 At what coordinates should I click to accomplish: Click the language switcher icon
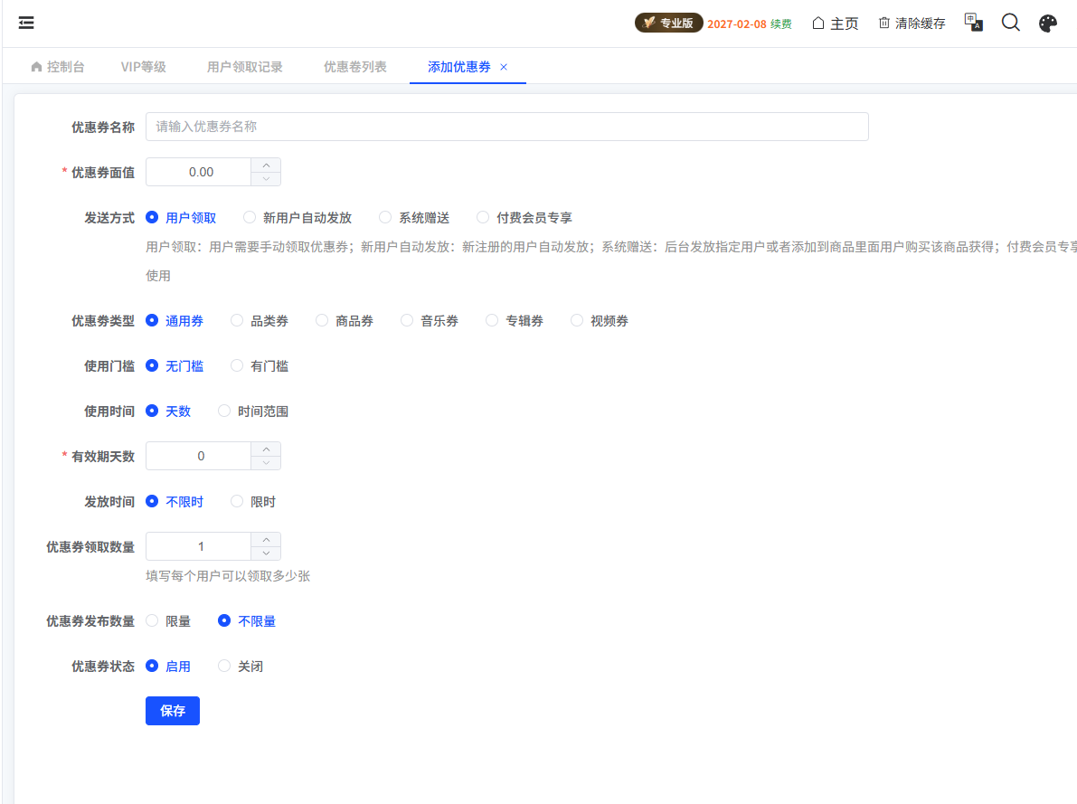coord(973,22)
